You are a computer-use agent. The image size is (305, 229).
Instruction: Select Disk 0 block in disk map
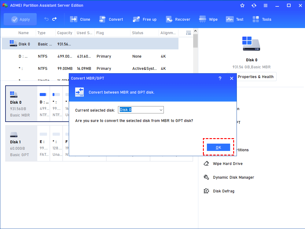21,104
